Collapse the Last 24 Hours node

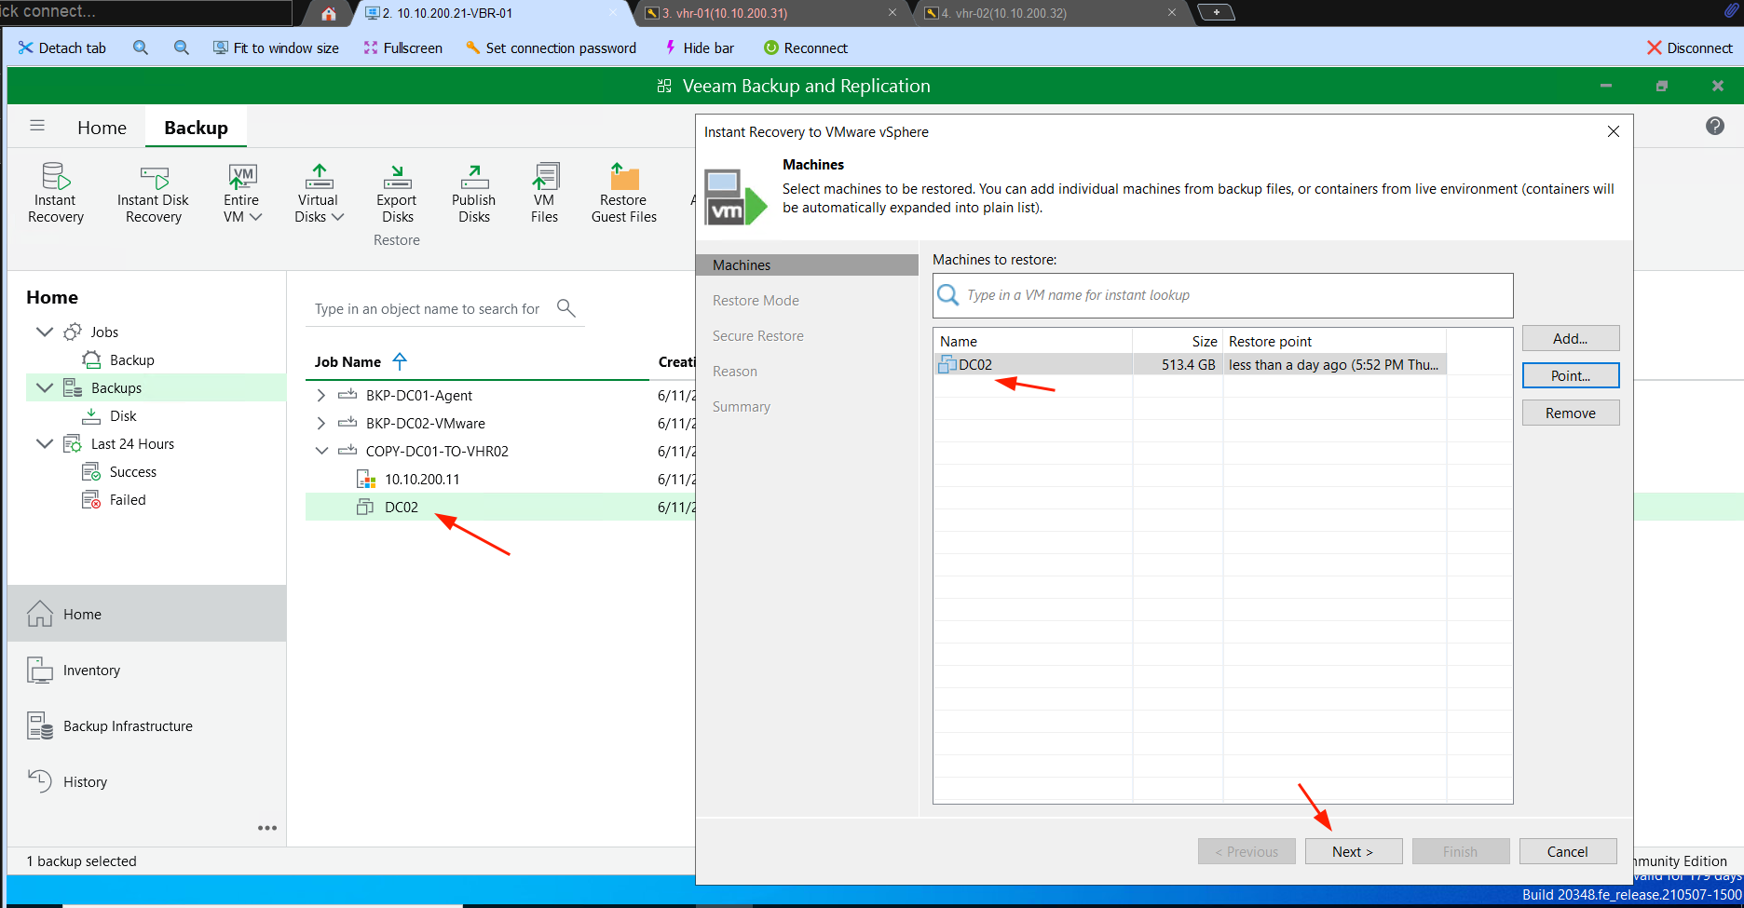(45, 443)
